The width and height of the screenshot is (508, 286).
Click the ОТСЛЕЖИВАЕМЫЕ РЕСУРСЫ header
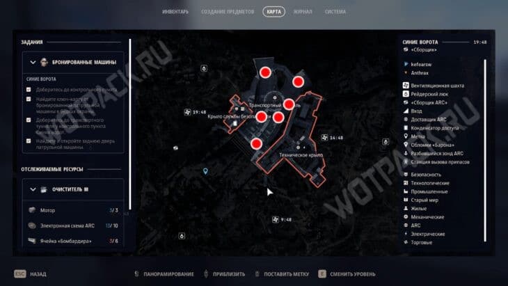click(x=52, y=169)
